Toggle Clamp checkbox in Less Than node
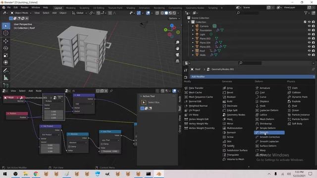The width and height of the screenshot is (317, 178). pos(102,144)
